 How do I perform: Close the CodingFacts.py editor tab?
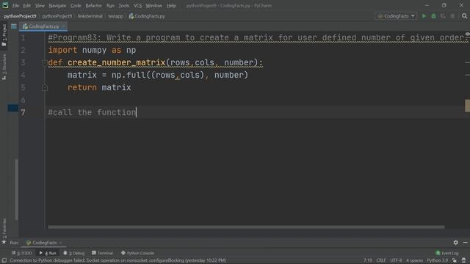63,26
